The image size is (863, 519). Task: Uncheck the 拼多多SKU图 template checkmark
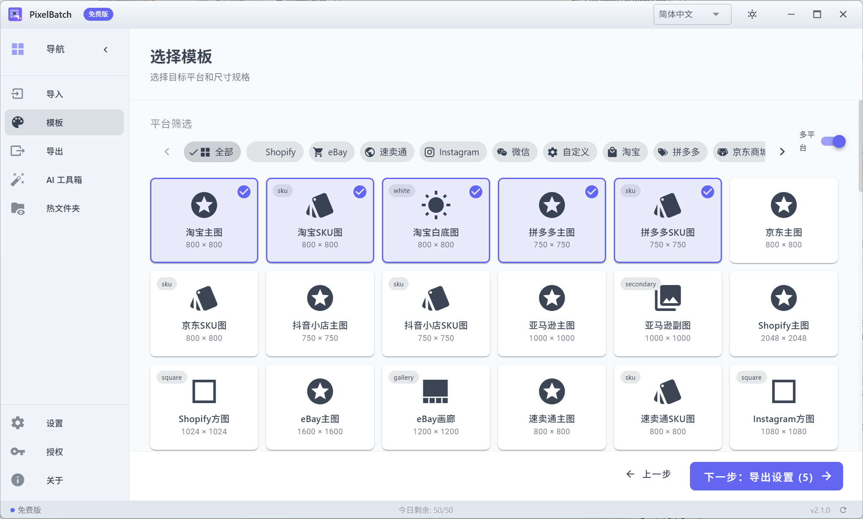click(708, 192)
